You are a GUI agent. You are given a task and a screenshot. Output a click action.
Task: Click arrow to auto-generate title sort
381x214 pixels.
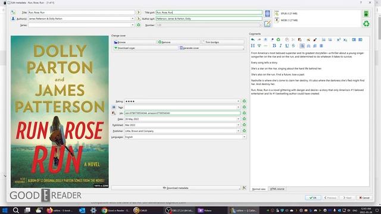[139, 12]
